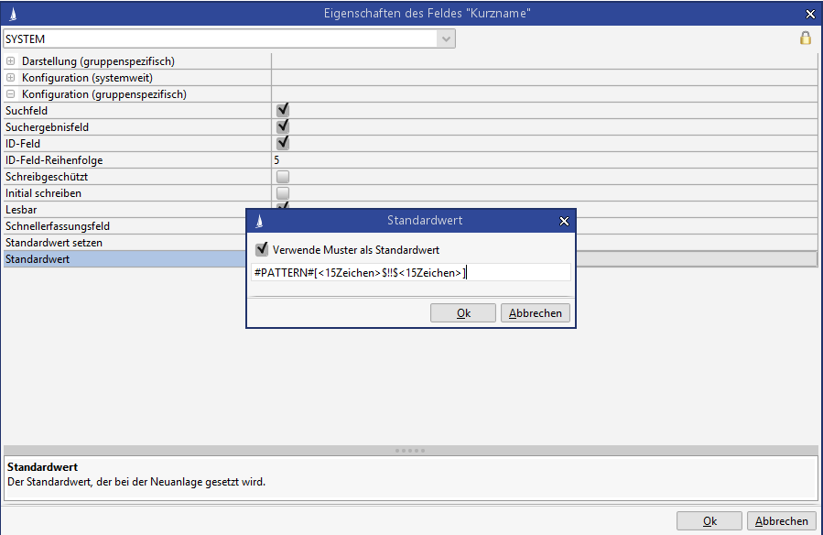Click Ok in the Standardwert dialog
The height and width of the screenshot is (535, 823).
(462, 313)
